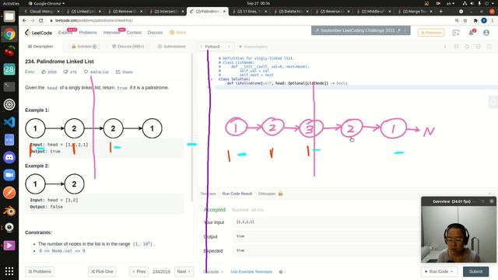Open the Python3 language dropdown
The height and width of the screenshot is (280, 498).
216,47
